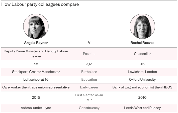This screenshot has width=178, height=113.
Task: Select the 'Ashton-under-Lyne' constituency cell
Action: 36,108
